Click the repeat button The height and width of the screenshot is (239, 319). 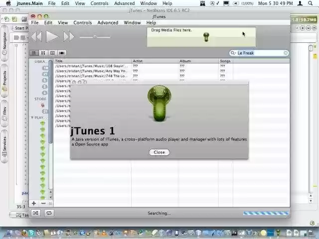click(x=49, y=213)
